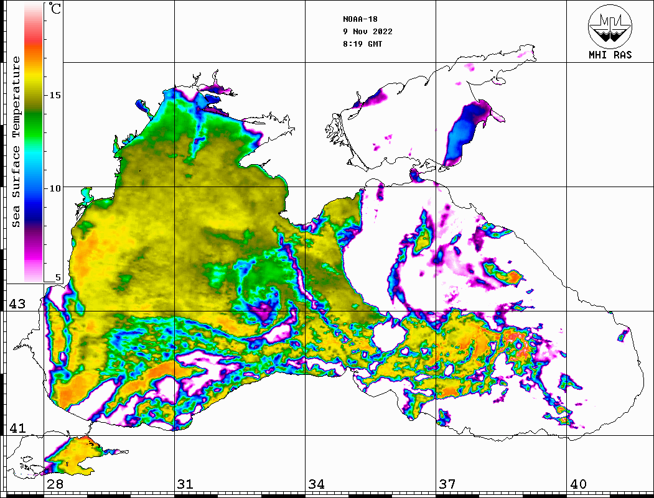Click the longitude label '31'
The image size is (654, 498).
pos(185,484)
